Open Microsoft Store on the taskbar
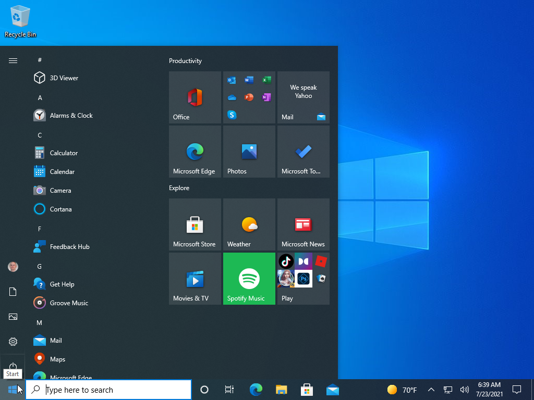The width and height of the screenshot is (534, 400). 307,390
